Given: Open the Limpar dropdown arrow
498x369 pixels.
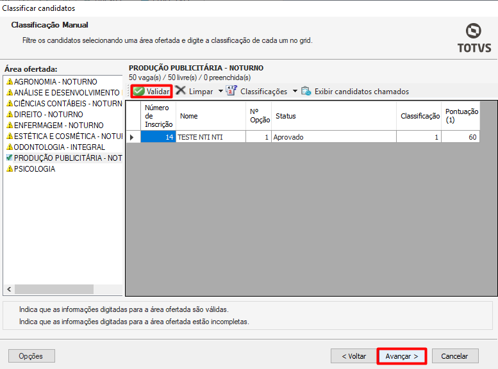Looking at the screenshot, I should pyautogui.click(x=220, y=91).
